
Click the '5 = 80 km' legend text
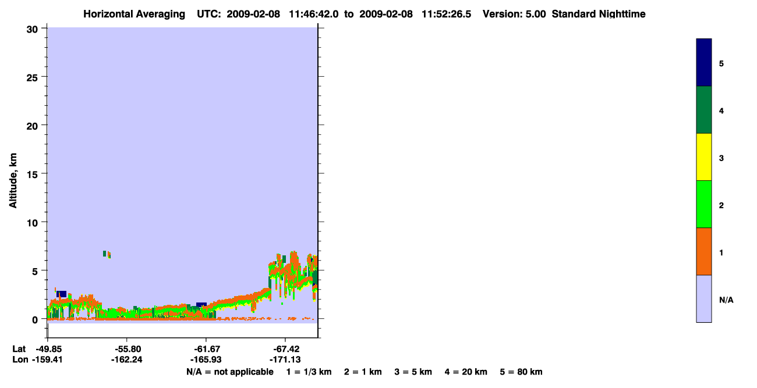[x=521, y=372]
